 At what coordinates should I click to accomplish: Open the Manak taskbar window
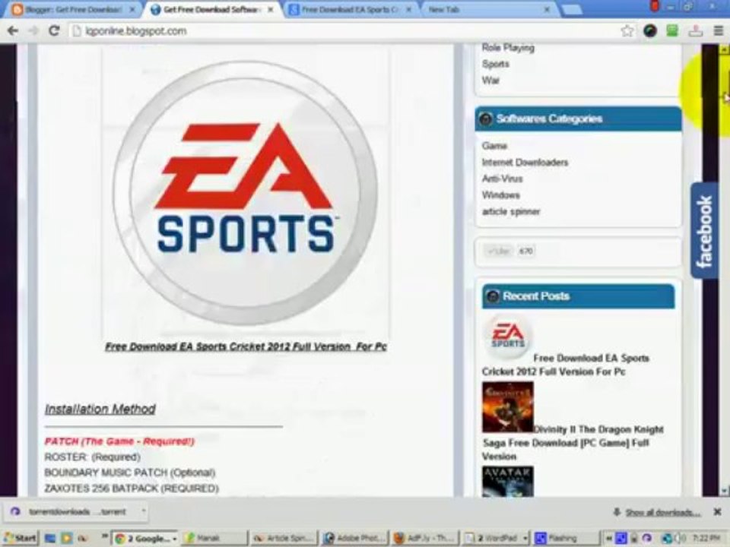point(214,538)
